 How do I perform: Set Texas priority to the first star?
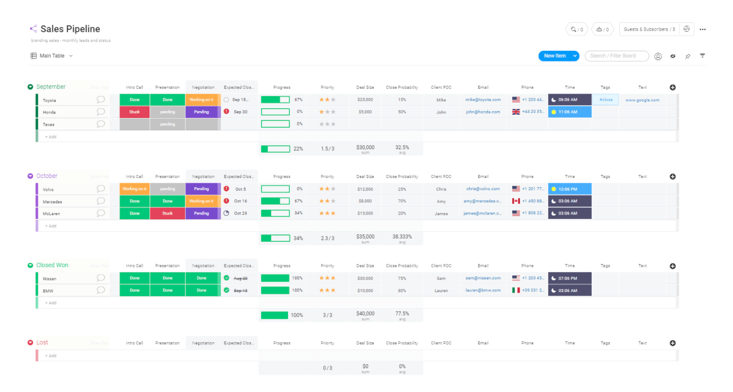(322, 124)
